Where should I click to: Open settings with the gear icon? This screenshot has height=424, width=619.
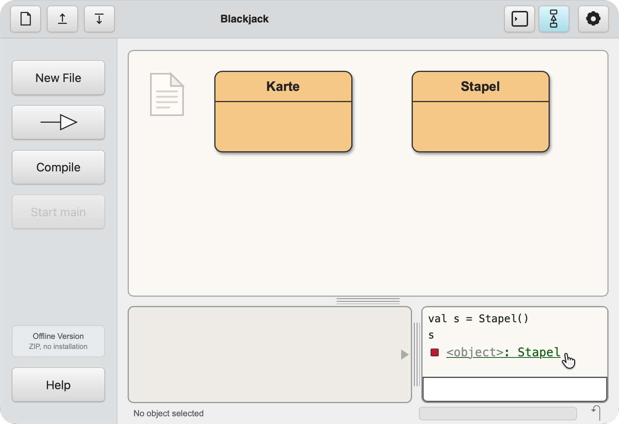593,19
